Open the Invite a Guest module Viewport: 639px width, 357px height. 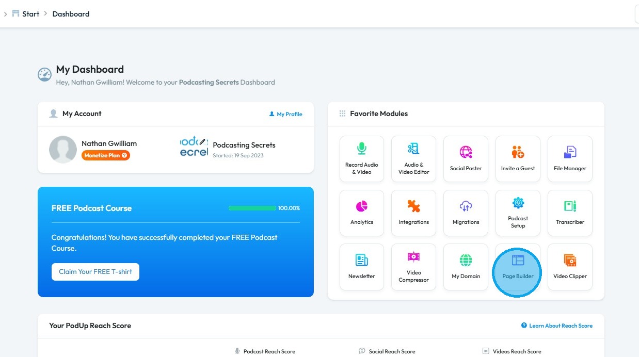pyautogui.click(x=518, y=159)
